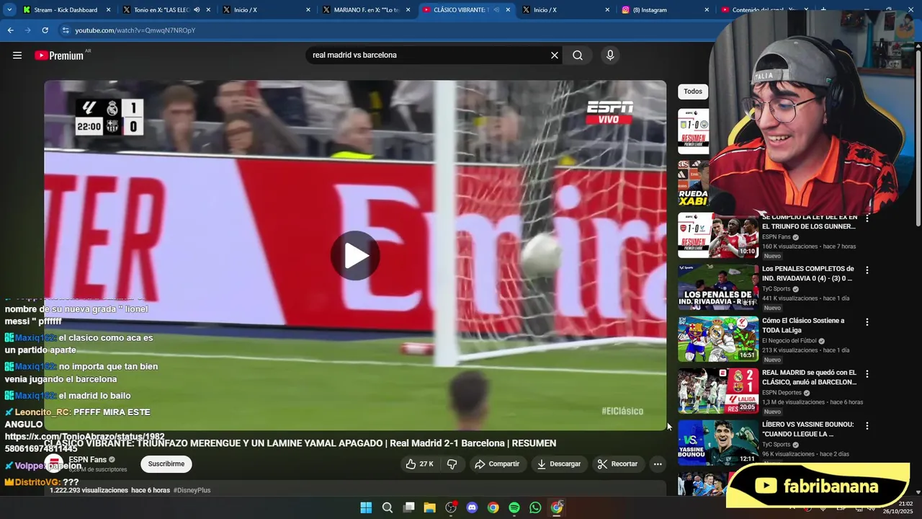
Task: Switch to MARIANO F. en X tab
Action: tap(360, 10)
